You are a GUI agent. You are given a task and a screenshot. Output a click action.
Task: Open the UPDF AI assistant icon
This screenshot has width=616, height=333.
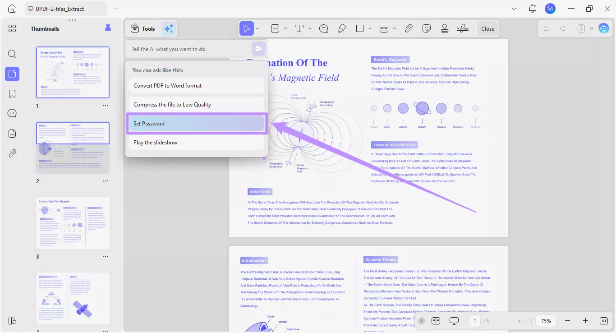point(603,28)
